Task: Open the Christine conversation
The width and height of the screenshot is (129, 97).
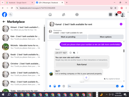Action: [22, 65]
